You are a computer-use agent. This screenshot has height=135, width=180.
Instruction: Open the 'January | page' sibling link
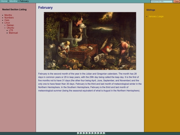coord(156,16)
